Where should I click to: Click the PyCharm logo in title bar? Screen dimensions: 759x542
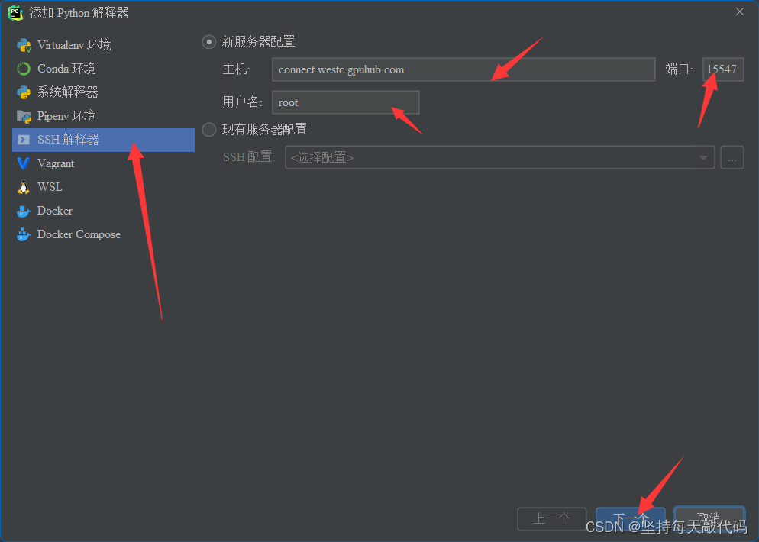15,12
